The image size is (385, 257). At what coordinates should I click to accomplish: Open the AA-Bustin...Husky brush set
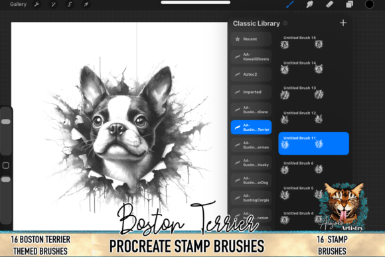click(x=251, y=163)
